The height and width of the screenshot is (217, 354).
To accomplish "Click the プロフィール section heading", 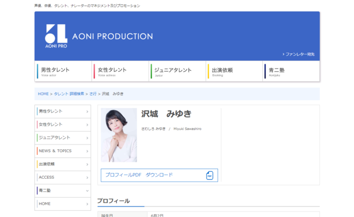I will [113, 201].
